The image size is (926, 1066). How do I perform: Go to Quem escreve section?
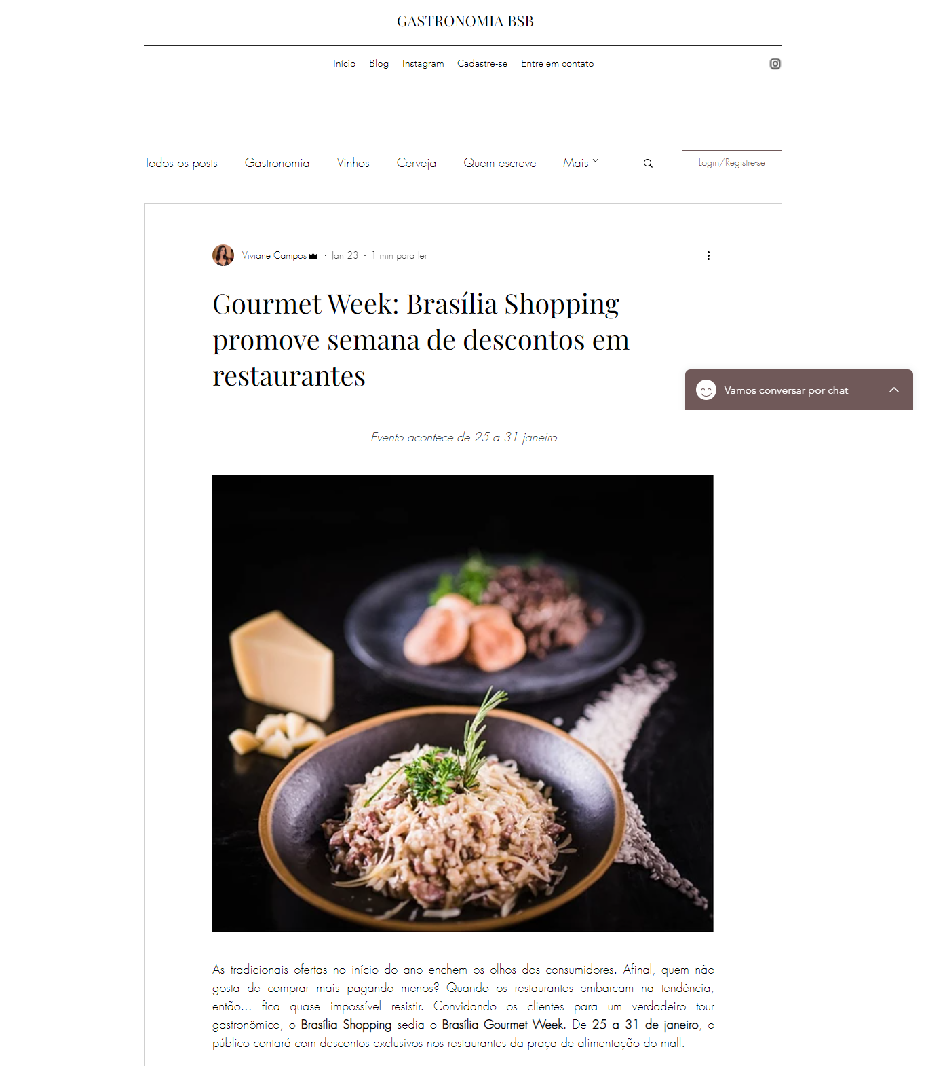tap(500, 163)
